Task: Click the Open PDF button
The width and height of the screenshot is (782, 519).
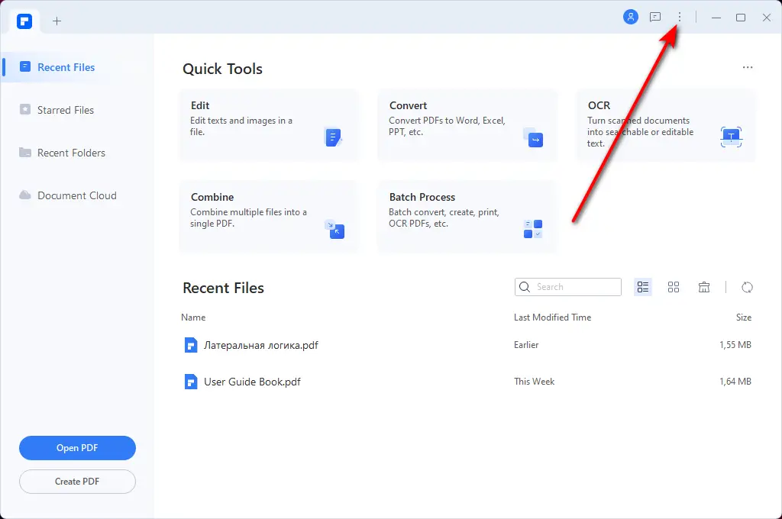Action: 77,448
